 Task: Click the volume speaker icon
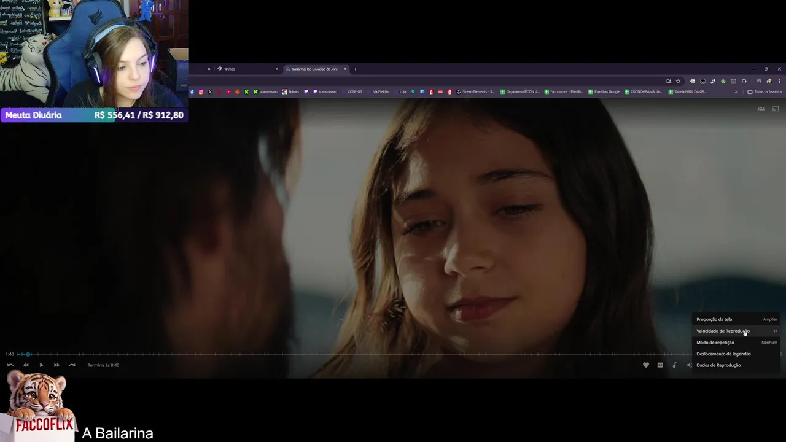[x=689, y=365]
